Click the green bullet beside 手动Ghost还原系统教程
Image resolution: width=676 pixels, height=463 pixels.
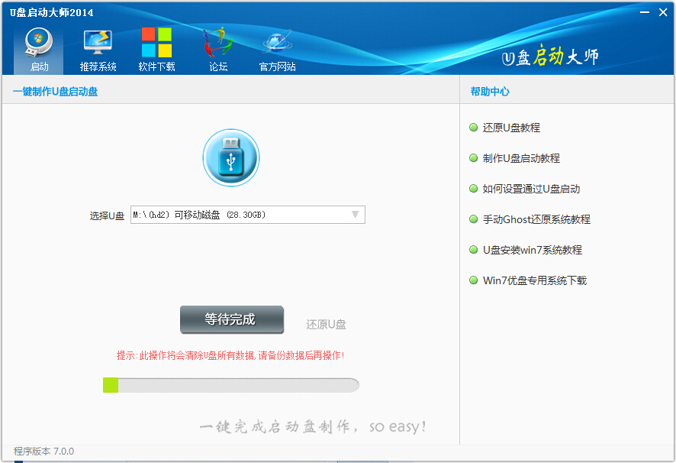pyautogui.click(x=473, y=219)
